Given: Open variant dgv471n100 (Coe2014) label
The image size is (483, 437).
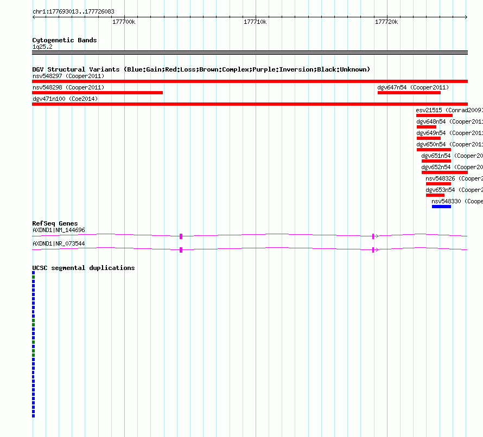Looking at the screenshot, I should click(65, 99).
